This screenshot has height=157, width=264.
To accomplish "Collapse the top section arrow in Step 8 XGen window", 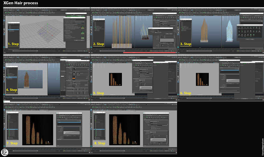I will pyautogui.click(x=144, y=120).
